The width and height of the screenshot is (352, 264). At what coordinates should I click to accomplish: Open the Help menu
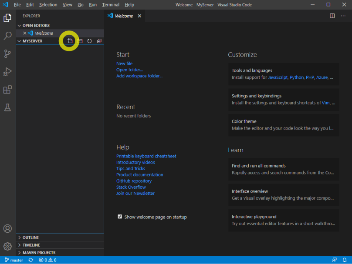(x=129, y=5)
